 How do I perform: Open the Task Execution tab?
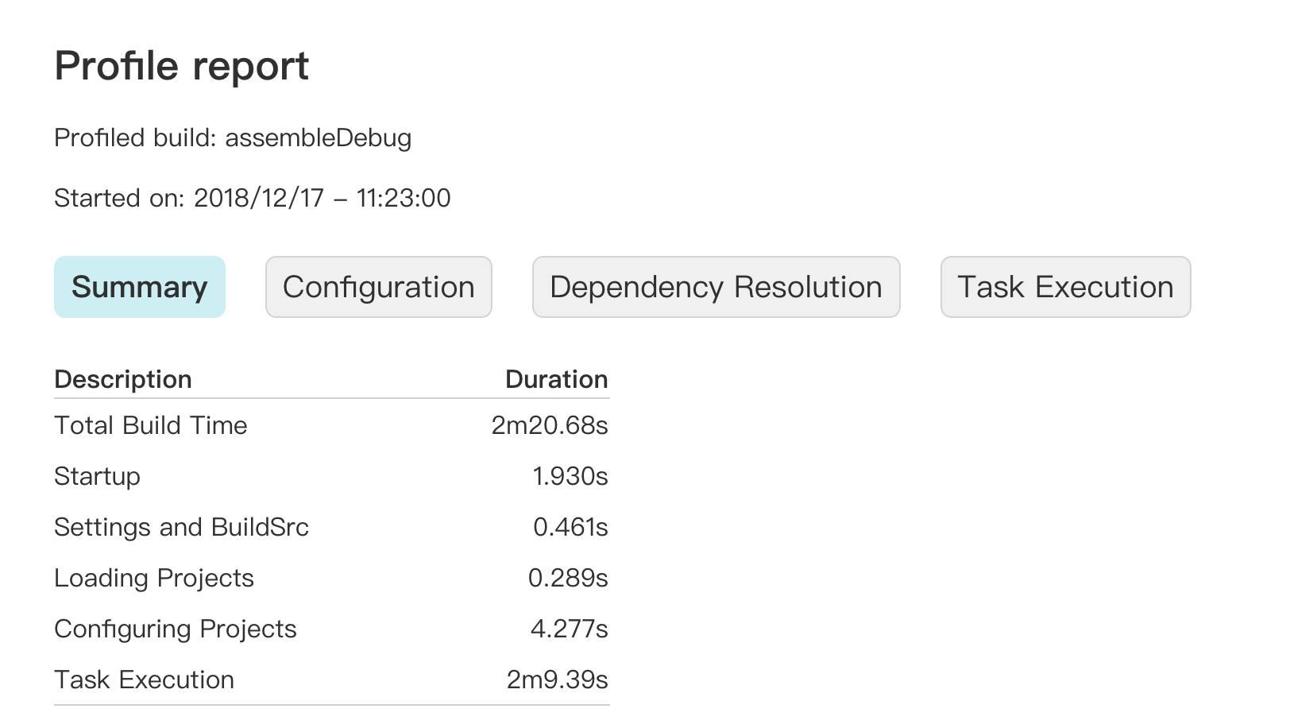coord(1066,287)
